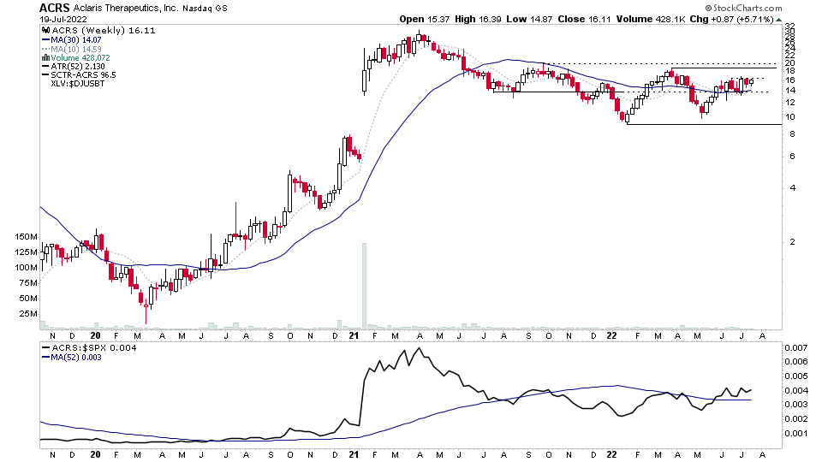The width and height of the screenshot is (822, 462).
Task: Click the dotted MA(10) line marker in the legend
Action: click(x=45, y=49)
